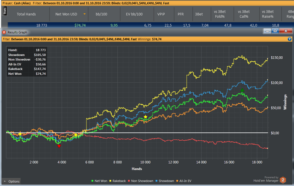Click the $50,00 axis label
The width and height of the screenshot is (294, 186).
(276, 108)
